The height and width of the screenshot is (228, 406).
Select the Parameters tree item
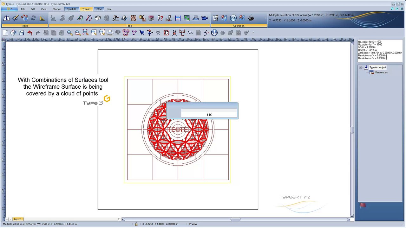click(x=381, y=73)
